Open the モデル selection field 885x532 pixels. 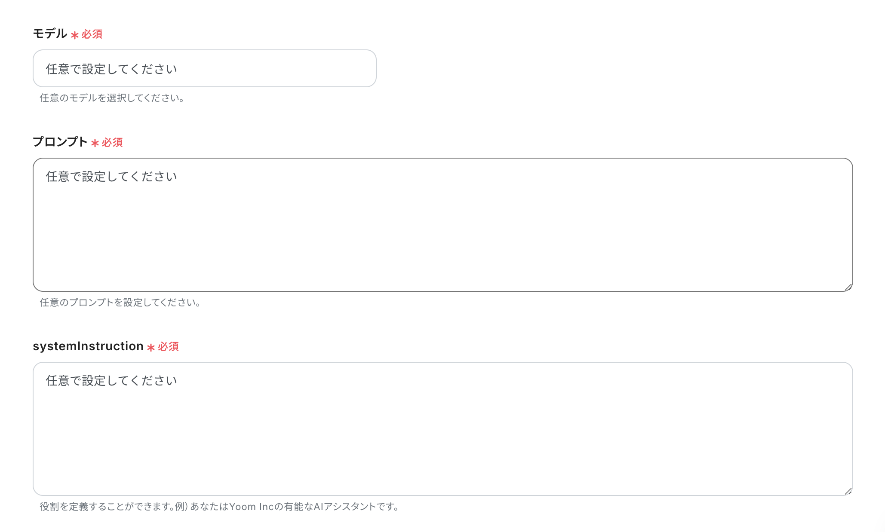tap(204, 68)
